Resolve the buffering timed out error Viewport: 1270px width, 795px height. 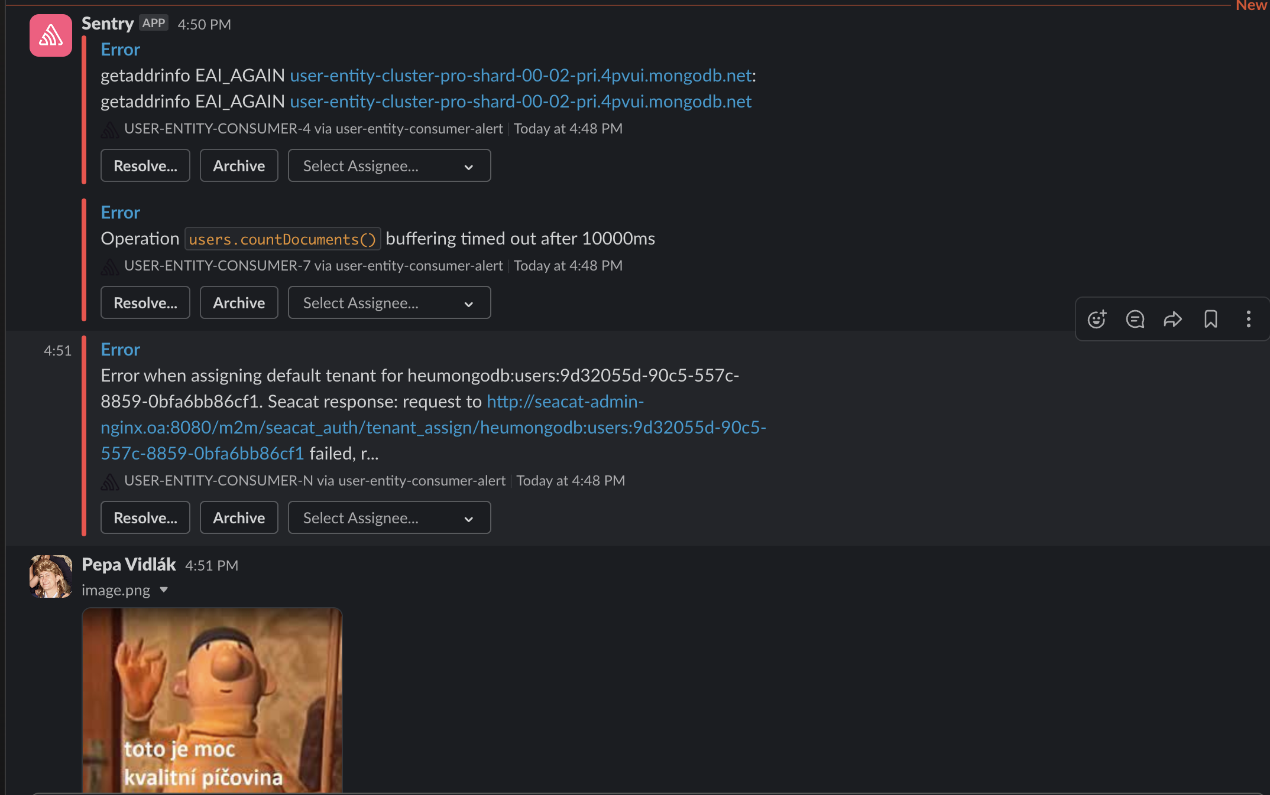coord(145,303)
